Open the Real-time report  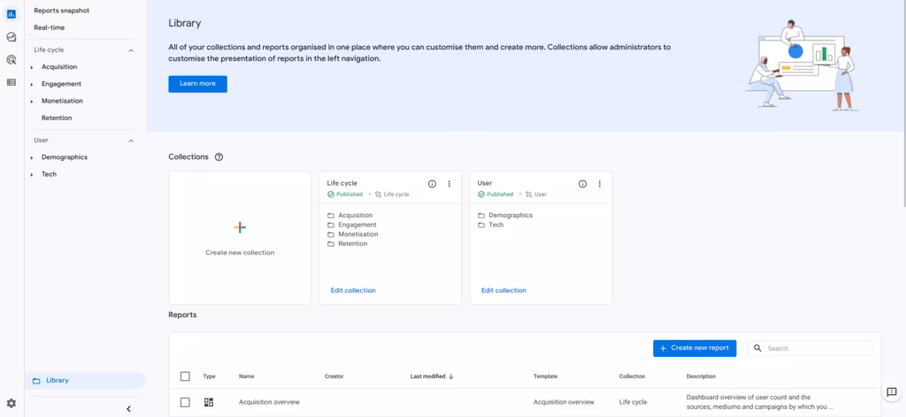point(50,27)
